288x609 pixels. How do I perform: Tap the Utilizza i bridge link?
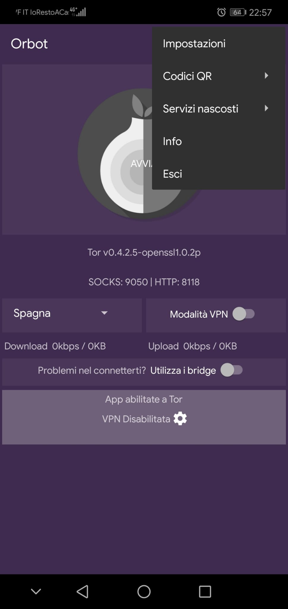[x=183, y=370]
